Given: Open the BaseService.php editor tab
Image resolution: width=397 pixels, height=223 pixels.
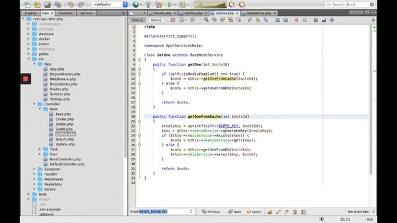Looking at the screenshot, I should pyautogui.click(x=259, y=13).
